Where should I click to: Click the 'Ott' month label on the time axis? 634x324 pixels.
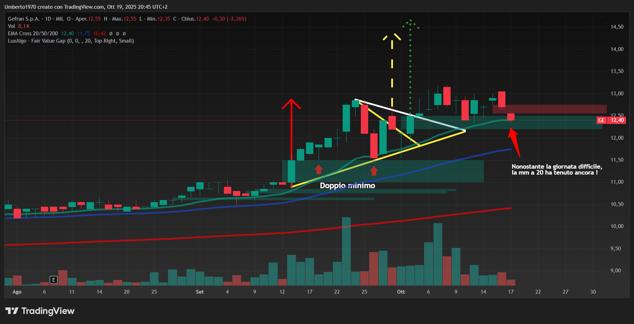click(401, 292)
